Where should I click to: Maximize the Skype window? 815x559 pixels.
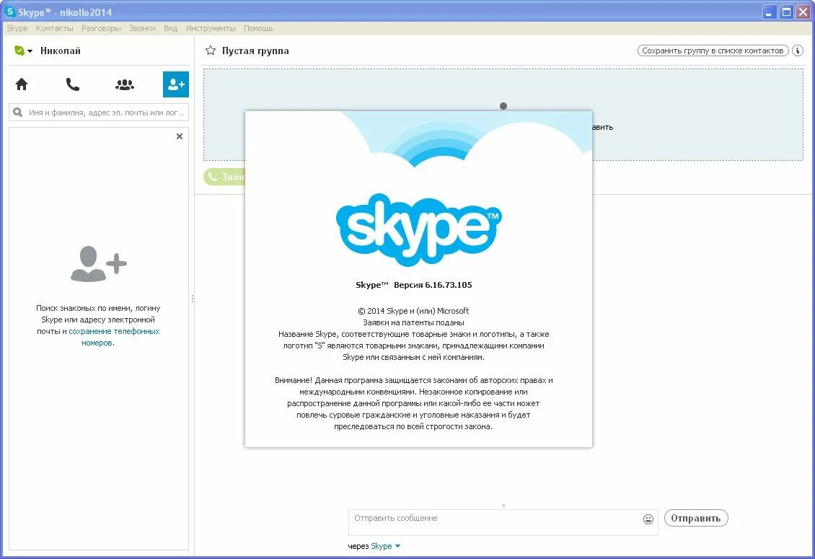tap(786, 12)
